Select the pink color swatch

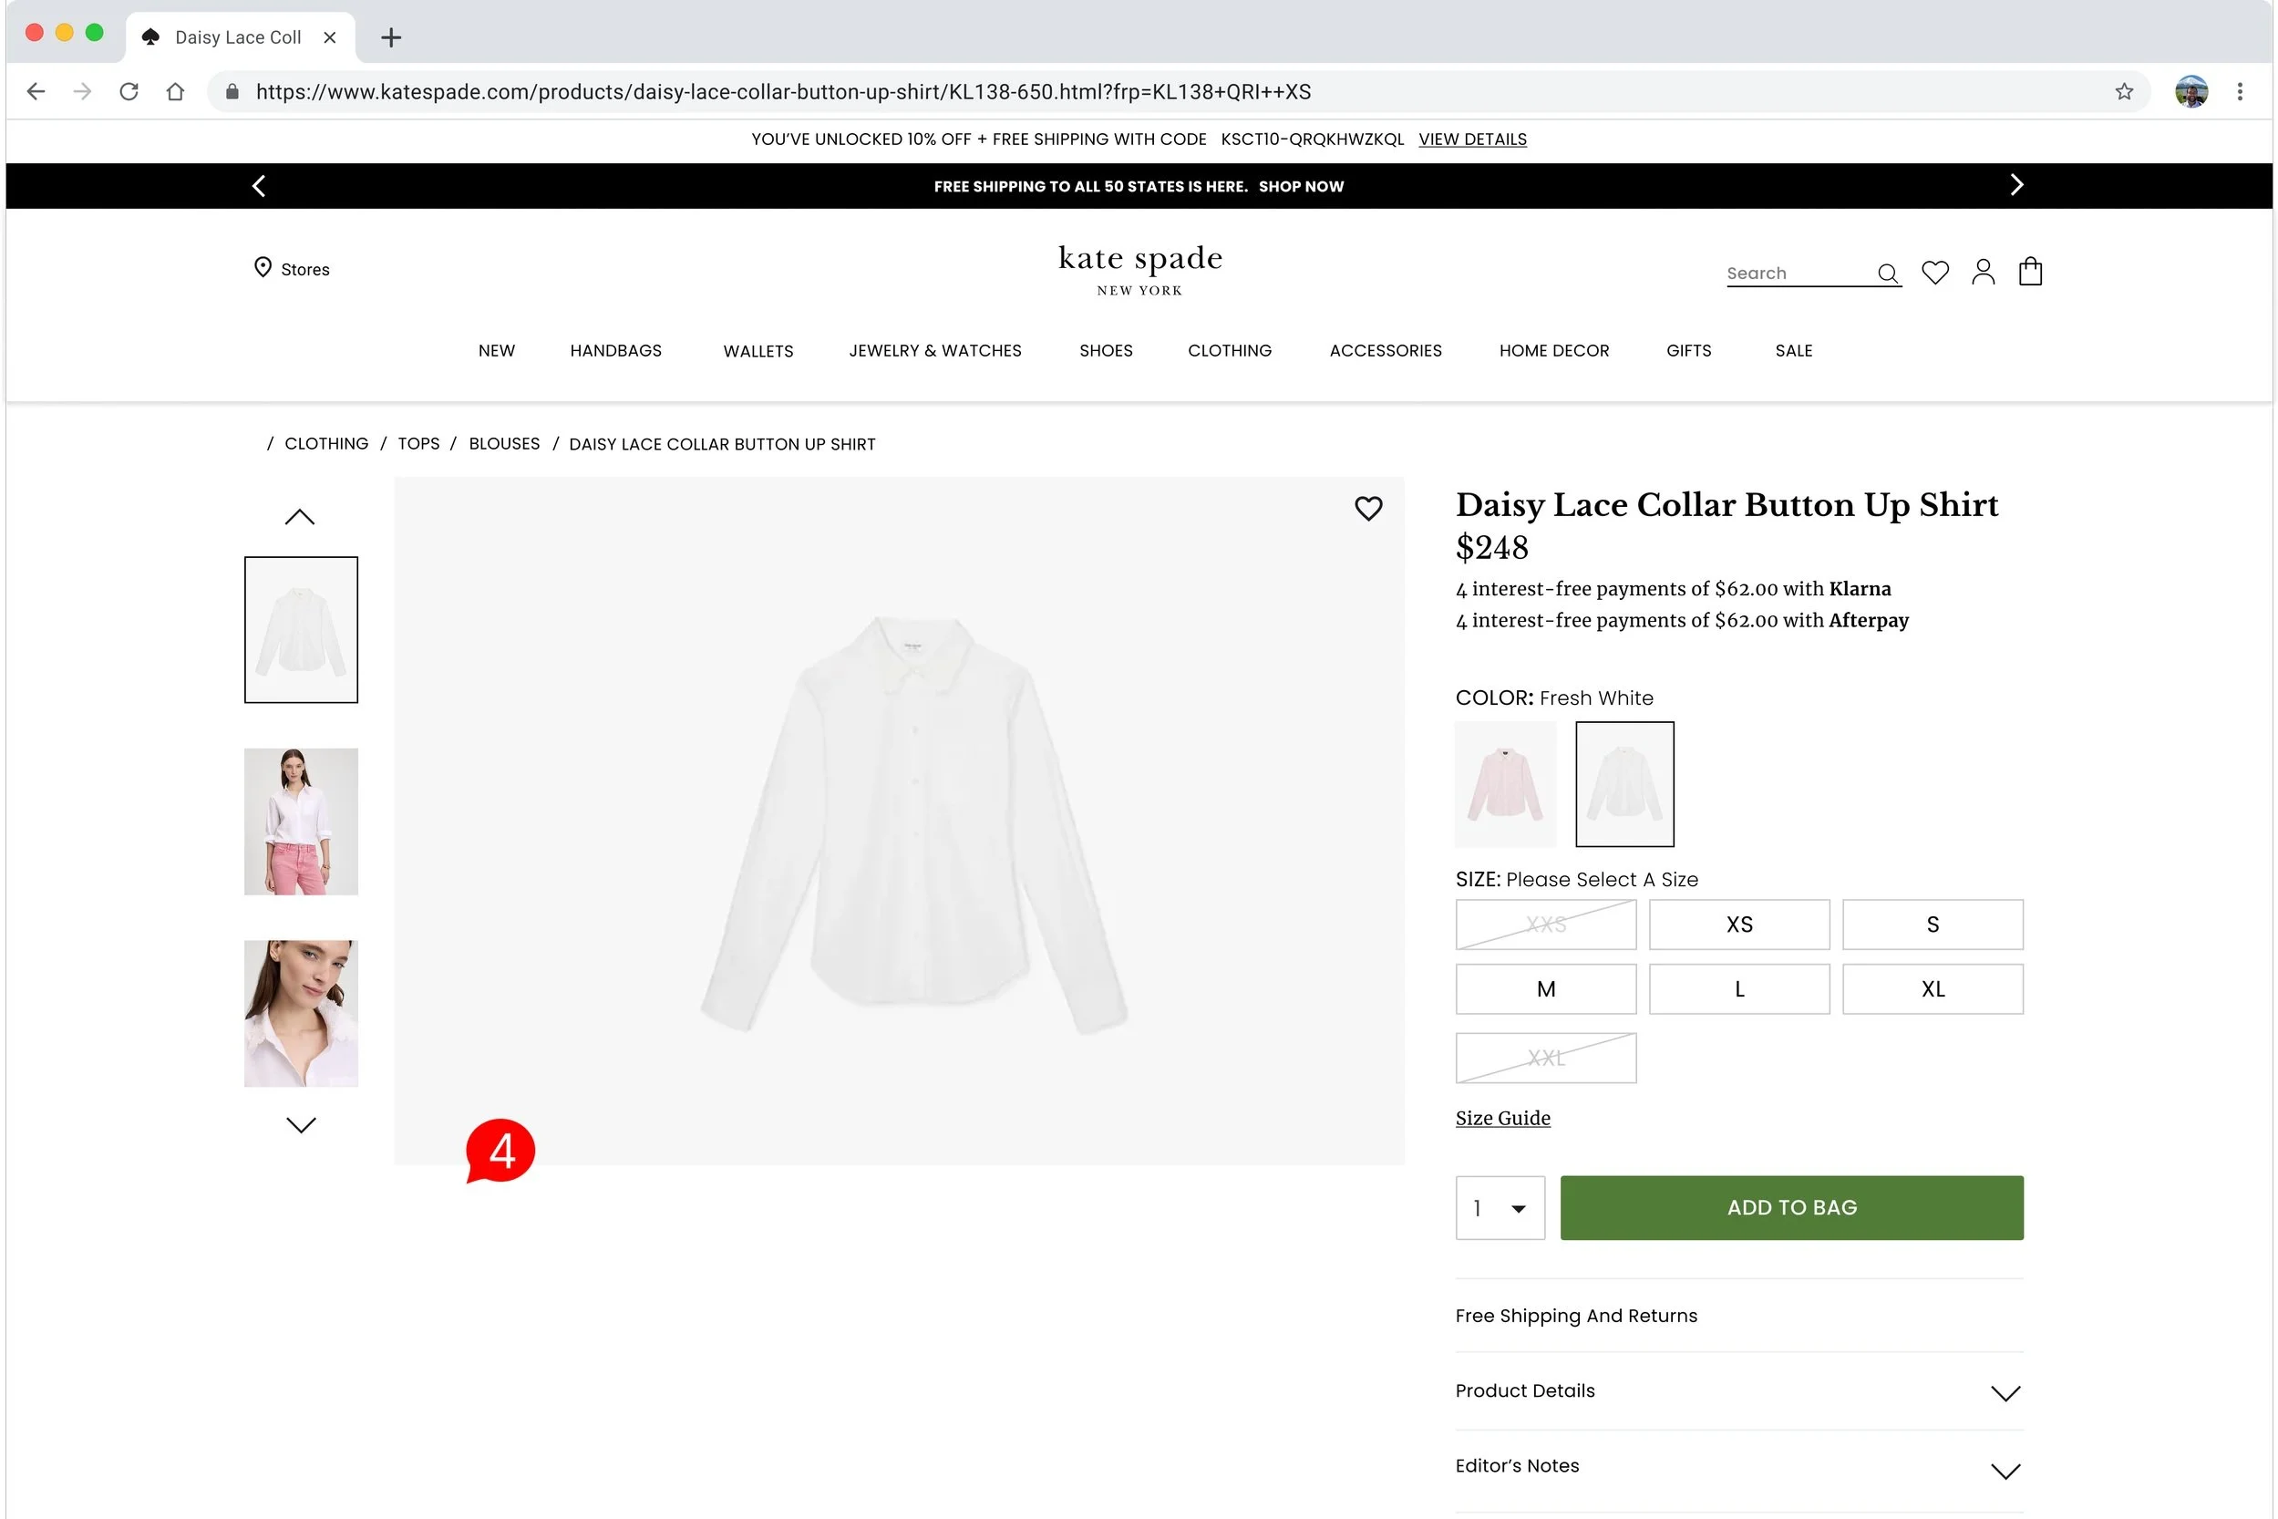1504,784
